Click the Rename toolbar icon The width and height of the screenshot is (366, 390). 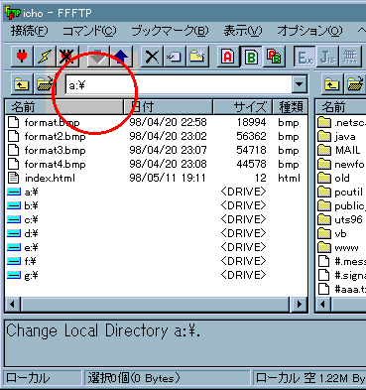pyautogui.click(x=175, y=57)
